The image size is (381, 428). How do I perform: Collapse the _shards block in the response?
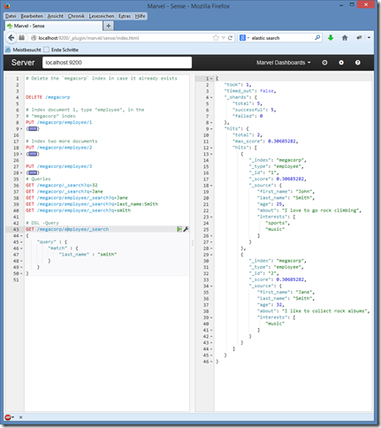coord(211,97)
